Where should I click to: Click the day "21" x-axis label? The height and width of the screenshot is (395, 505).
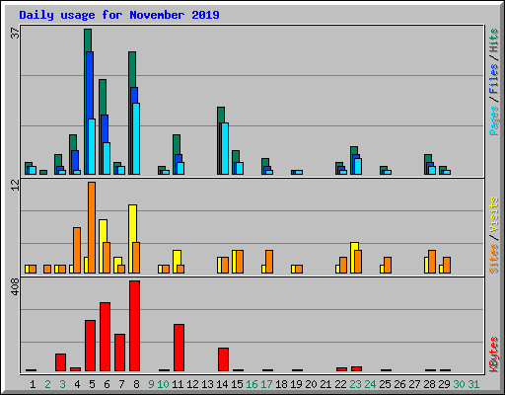(x=325, y=384)
